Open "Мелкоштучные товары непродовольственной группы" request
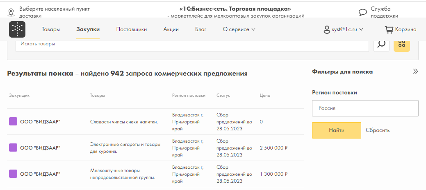 click(x=123, y=174)
